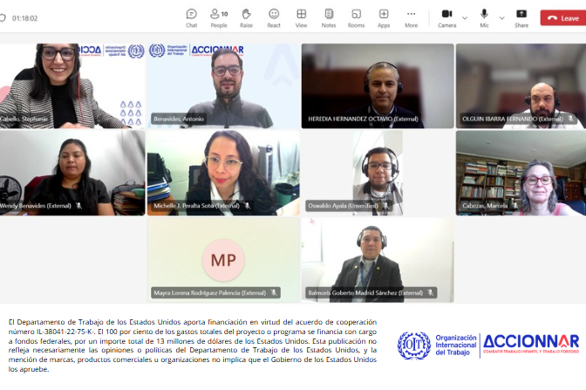Click the muted mic icon for Michelle J. Peralta Soto
The height and width of the screenshot is (390, 586).
247,205
